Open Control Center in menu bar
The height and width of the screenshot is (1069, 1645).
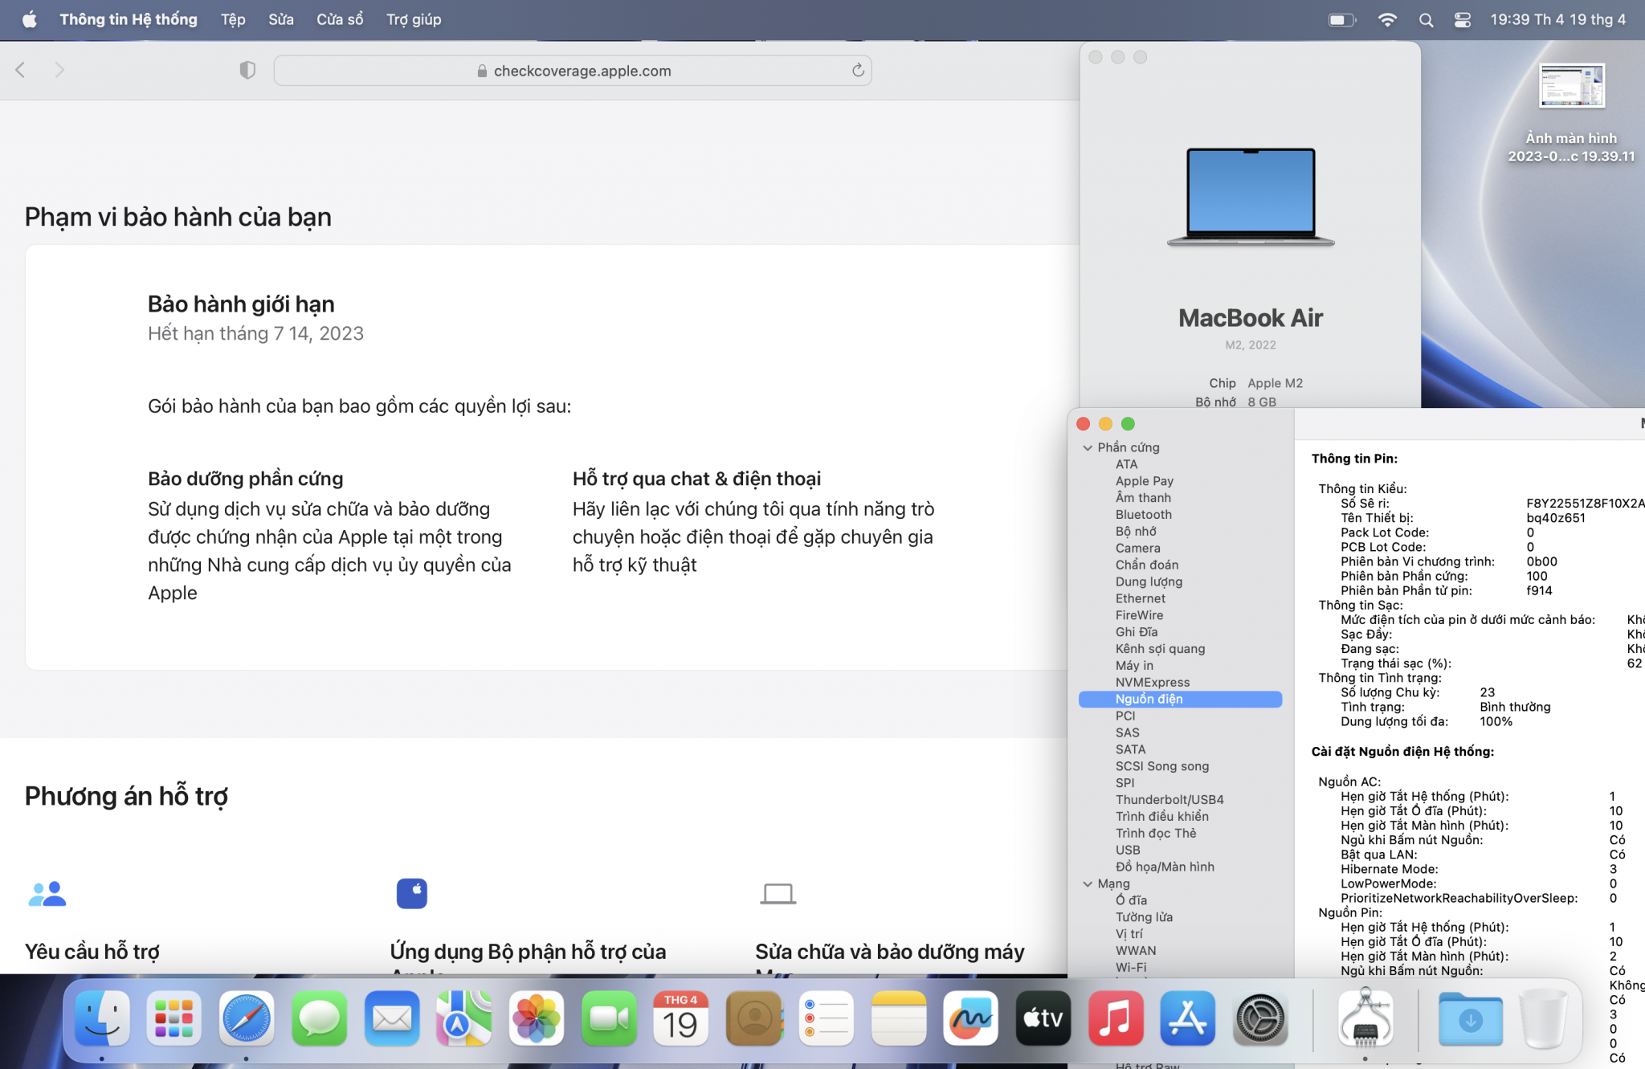pyautogui.click(x=1463, y=20)
